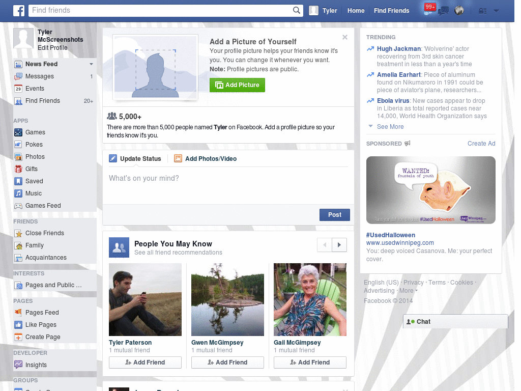Screen dimensions: 521x391
Task: Add Gail McGimpsey as a friend
Action: pos(310,362)
